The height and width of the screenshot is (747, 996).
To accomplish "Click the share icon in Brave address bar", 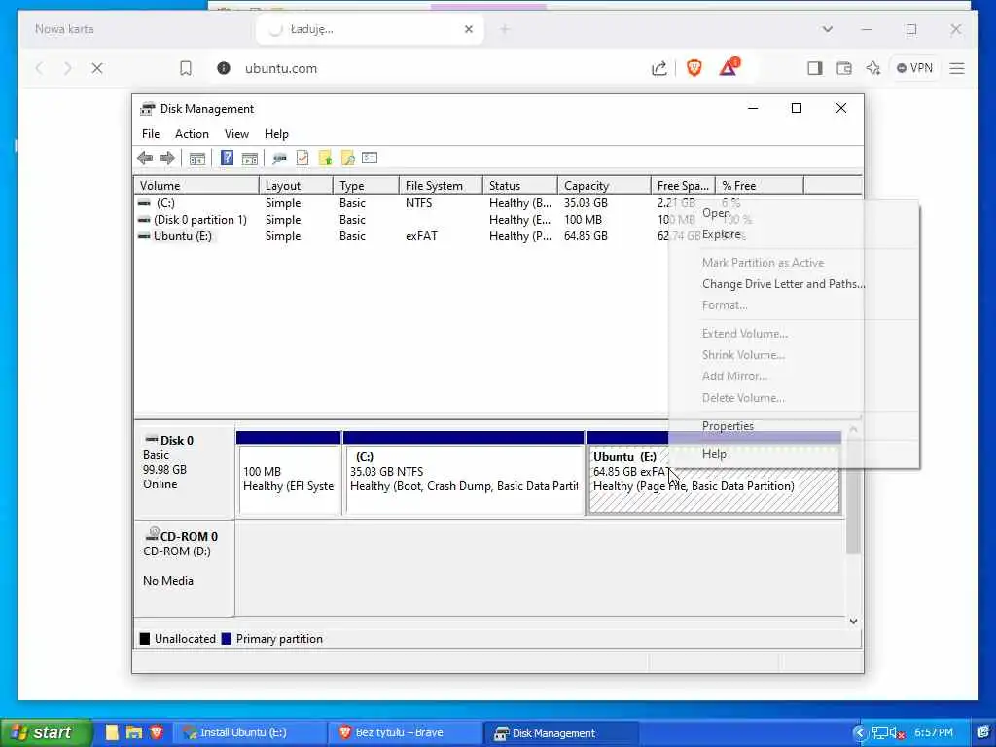I will pyautogui.click(x=659, y=68).
